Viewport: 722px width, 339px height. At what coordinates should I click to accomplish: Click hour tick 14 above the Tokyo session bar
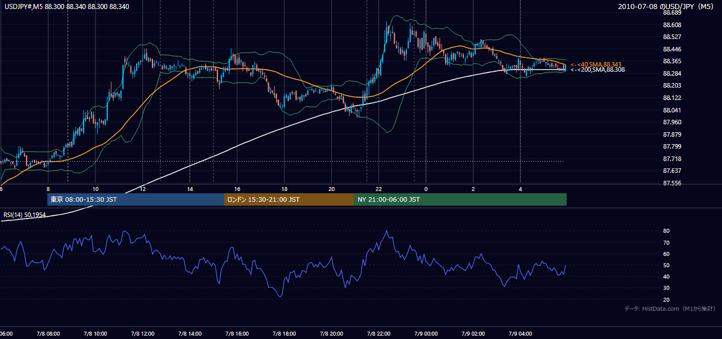tap(190, 189)
